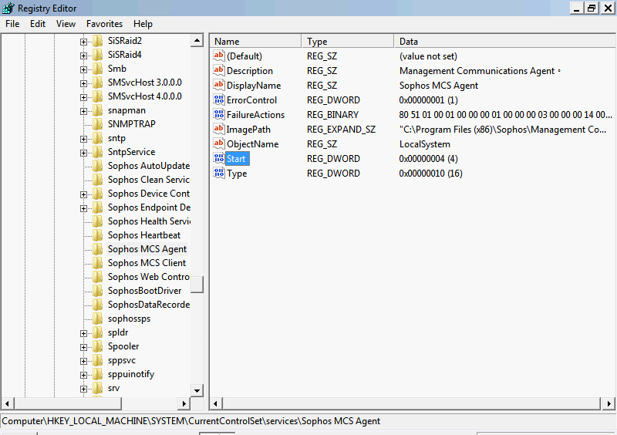Screen dimensions: 617x435
Task: Click the ImagePath string value icon
Action: tap(219, 129)
